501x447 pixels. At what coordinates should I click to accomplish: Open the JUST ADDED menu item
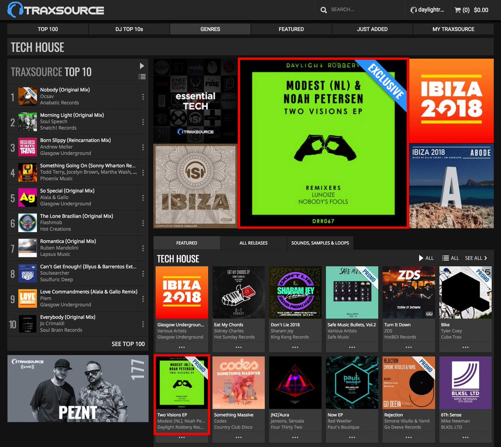tap(372, 29)
